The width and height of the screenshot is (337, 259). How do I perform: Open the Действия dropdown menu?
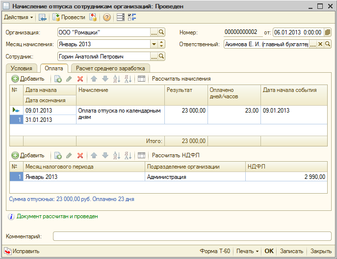[19, 18]
